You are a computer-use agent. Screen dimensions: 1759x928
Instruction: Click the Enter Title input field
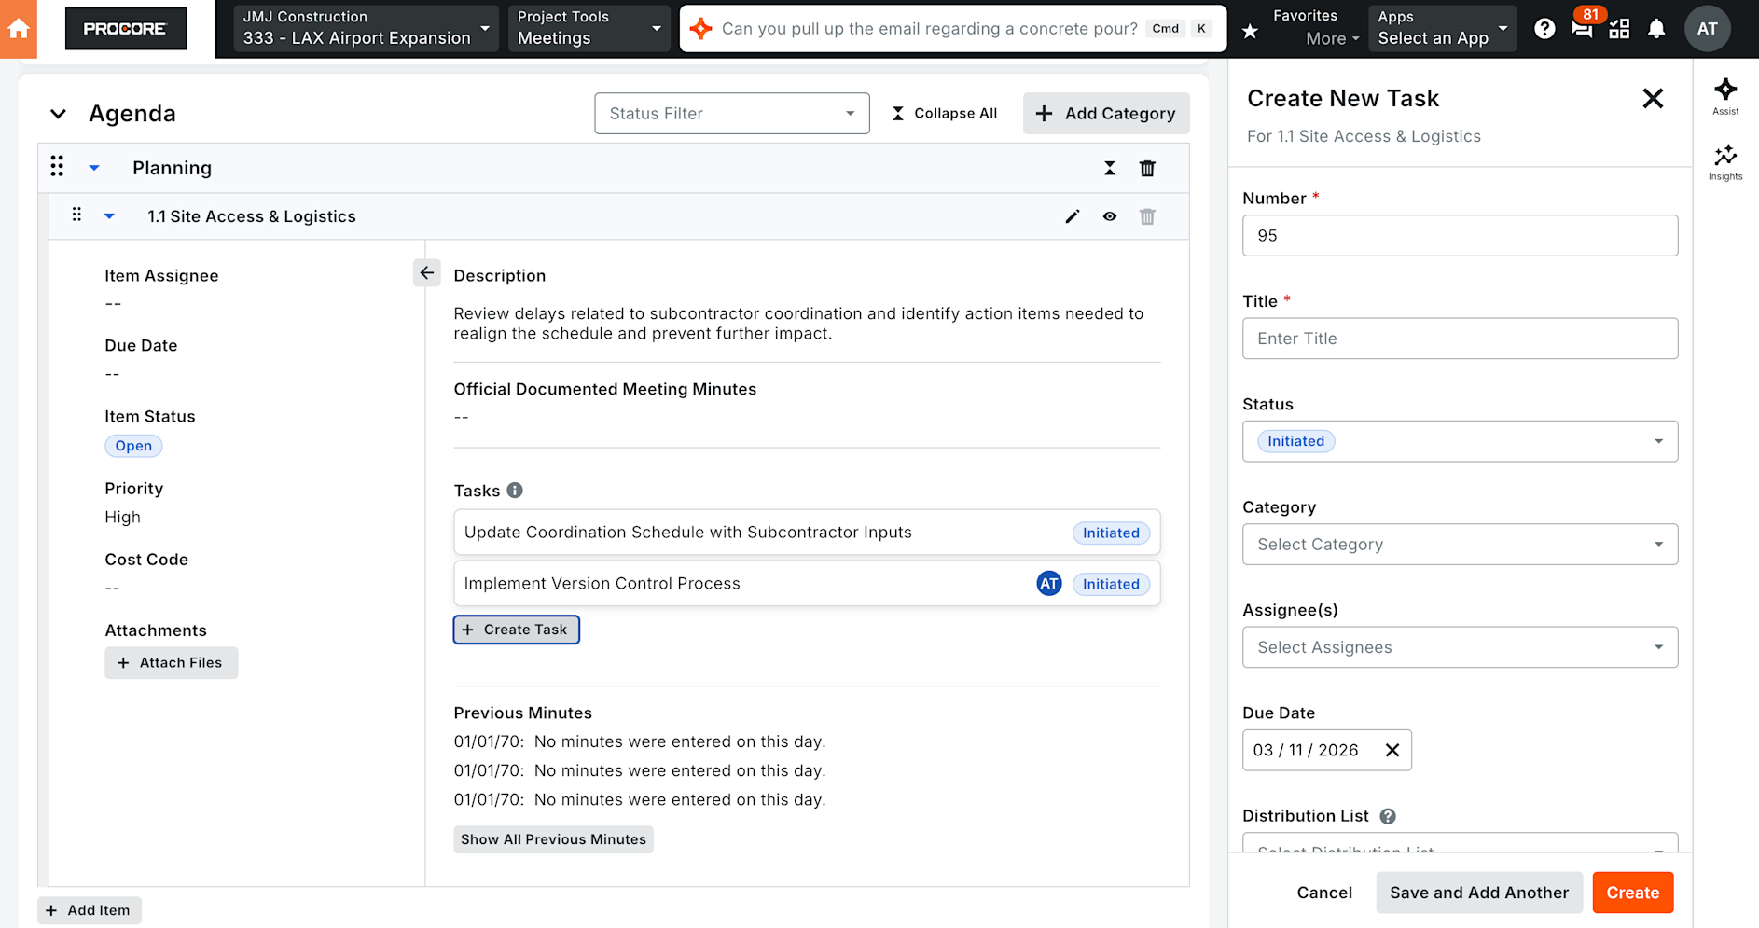click(x=1460, y=339)
